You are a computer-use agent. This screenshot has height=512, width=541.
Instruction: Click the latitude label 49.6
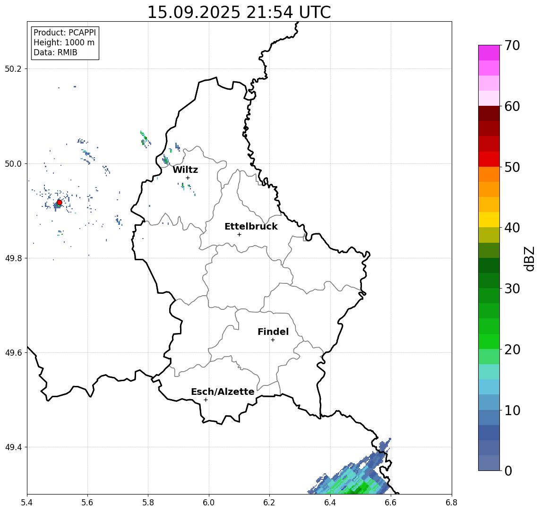[x=13, y=353]
